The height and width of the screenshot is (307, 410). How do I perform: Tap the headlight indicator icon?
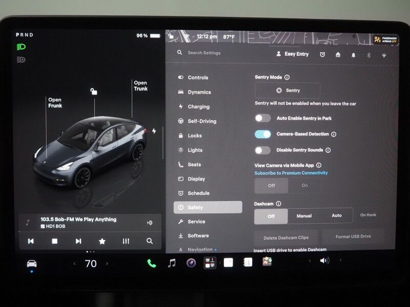tap(21, 47)
